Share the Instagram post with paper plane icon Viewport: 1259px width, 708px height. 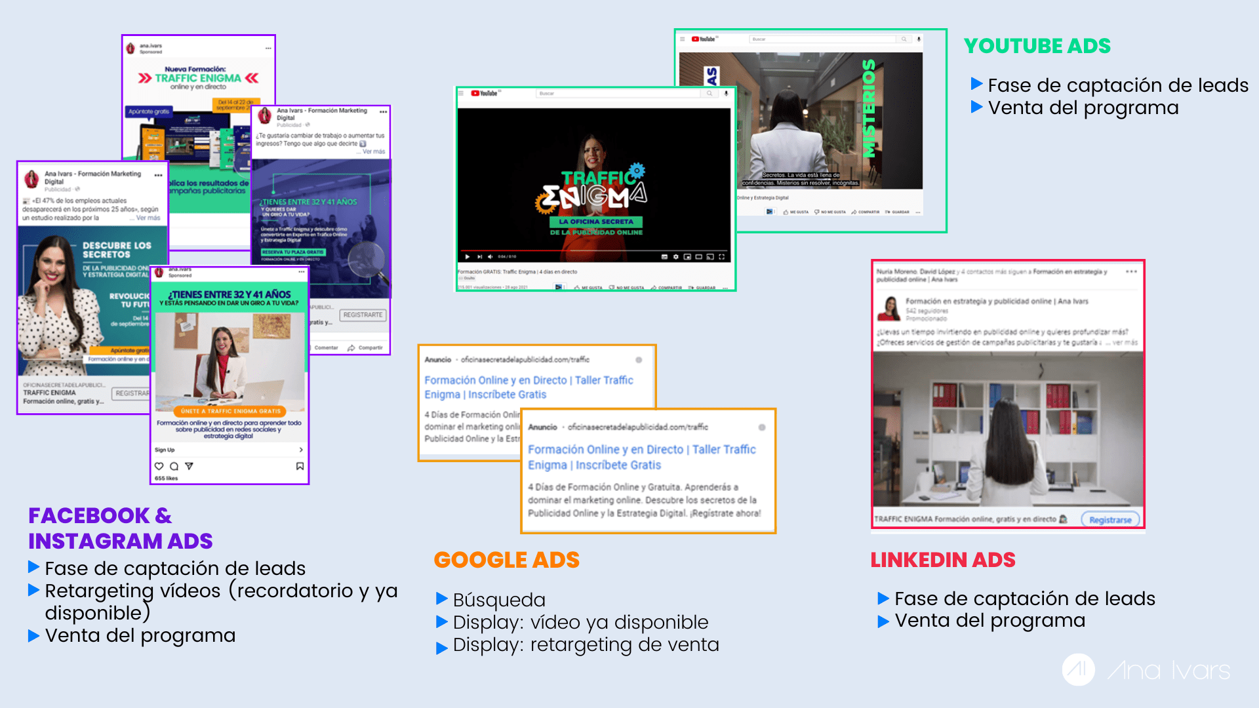(x=189, y=466)
